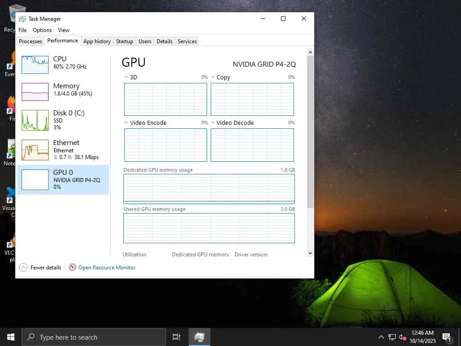461x346 pixels.
Task: Go to the Startup tab
Action: point(125,41)
